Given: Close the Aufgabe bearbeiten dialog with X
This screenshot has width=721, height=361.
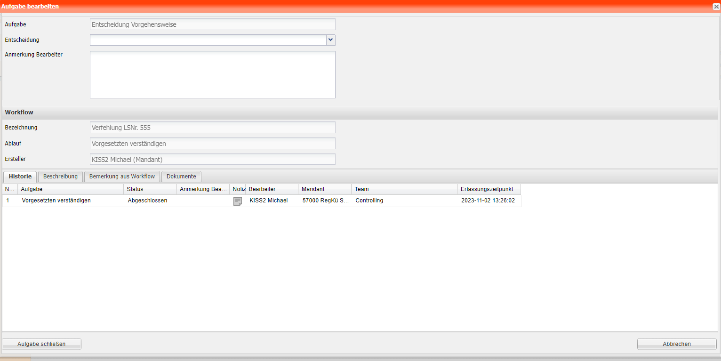Looking at the screenshot, I should tap(716, 6).
